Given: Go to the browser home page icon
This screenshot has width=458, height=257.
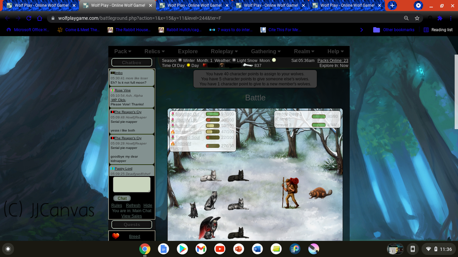Looking at the screenshot, I should pyautogui.click(x=40, y=18).
